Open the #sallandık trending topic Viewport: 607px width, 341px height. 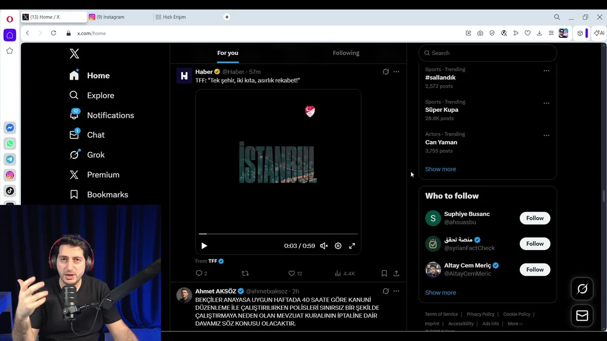(x=440, y=78)
